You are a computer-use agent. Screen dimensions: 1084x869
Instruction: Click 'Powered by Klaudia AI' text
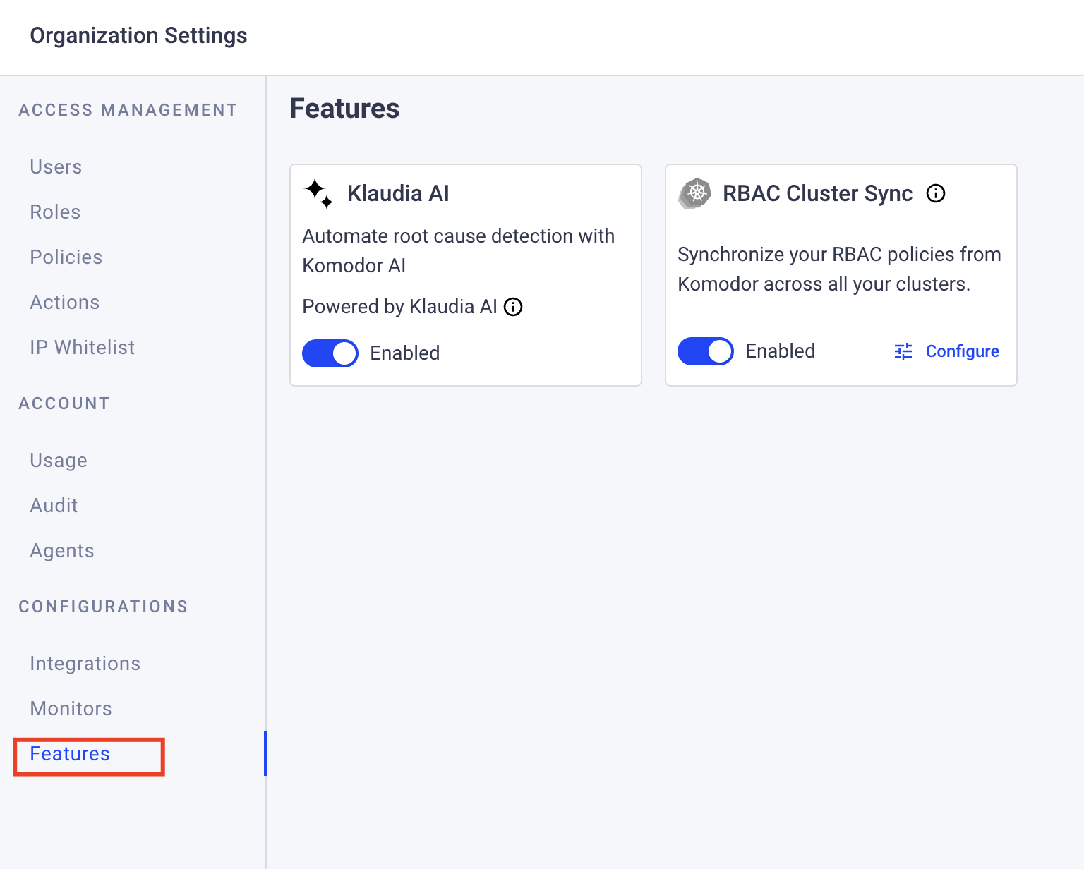[400, 307]
